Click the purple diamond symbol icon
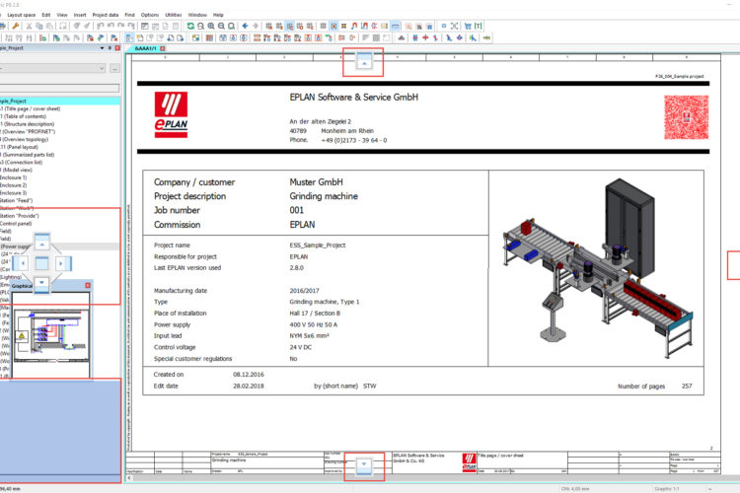This screenshot has height=493, width=740. coord(459,37)
